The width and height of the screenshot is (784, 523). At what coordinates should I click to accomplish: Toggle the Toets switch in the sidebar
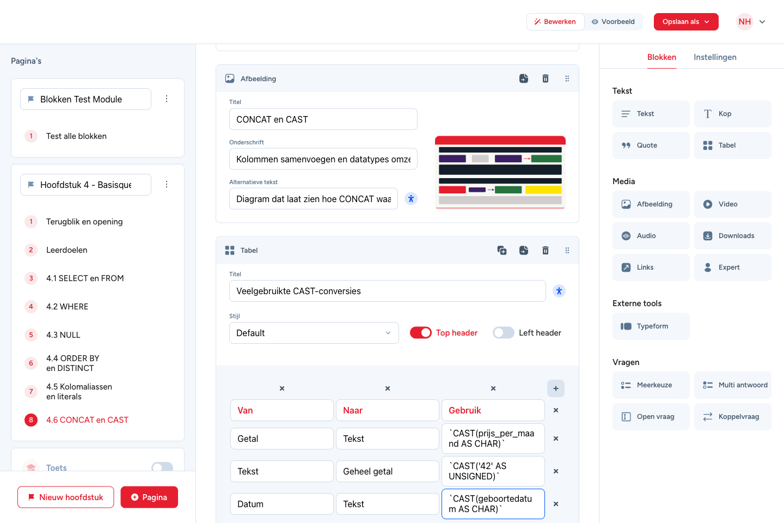pos(162,467)
